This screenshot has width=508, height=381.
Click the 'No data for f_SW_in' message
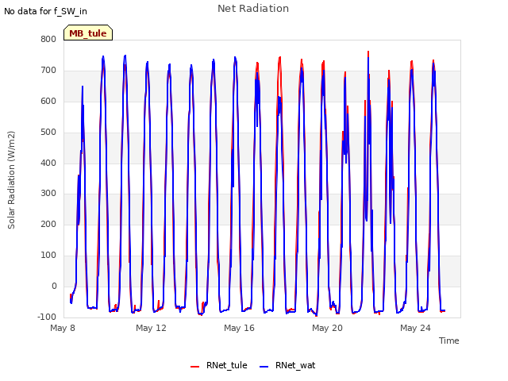[45, 11]
